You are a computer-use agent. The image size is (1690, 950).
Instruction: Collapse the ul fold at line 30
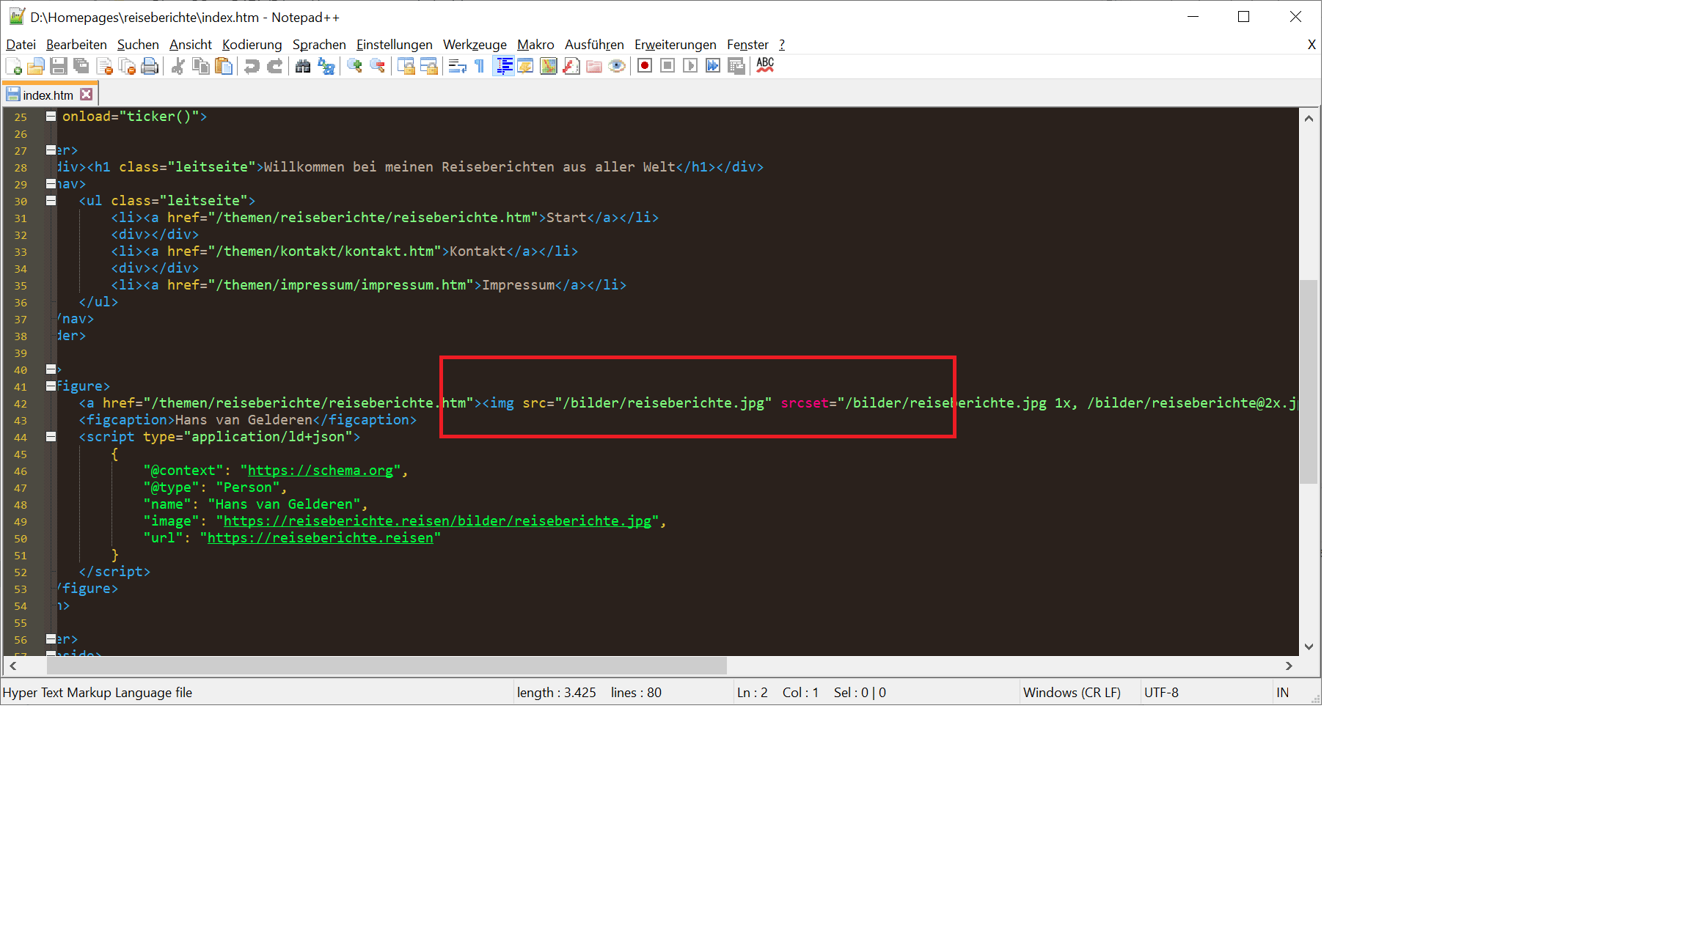50,200
